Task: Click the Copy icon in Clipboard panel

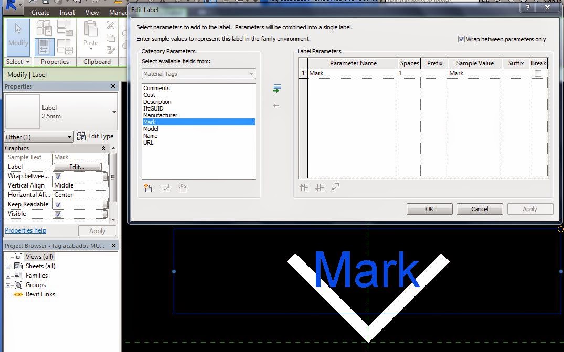Action: click(111, 37)
